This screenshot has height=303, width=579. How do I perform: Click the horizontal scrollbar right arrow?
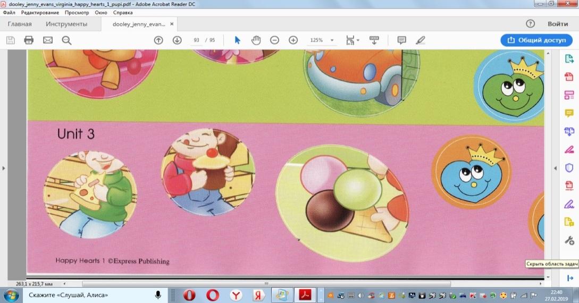coord(541,284)
